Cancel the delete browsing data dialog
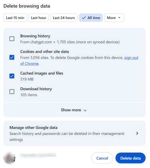 click(102, 158)
